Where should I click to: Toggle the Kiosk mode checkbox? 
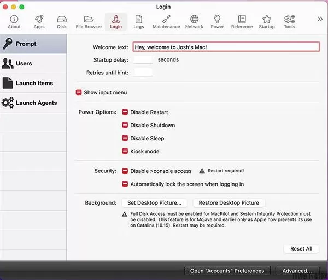tap(125, 152)
